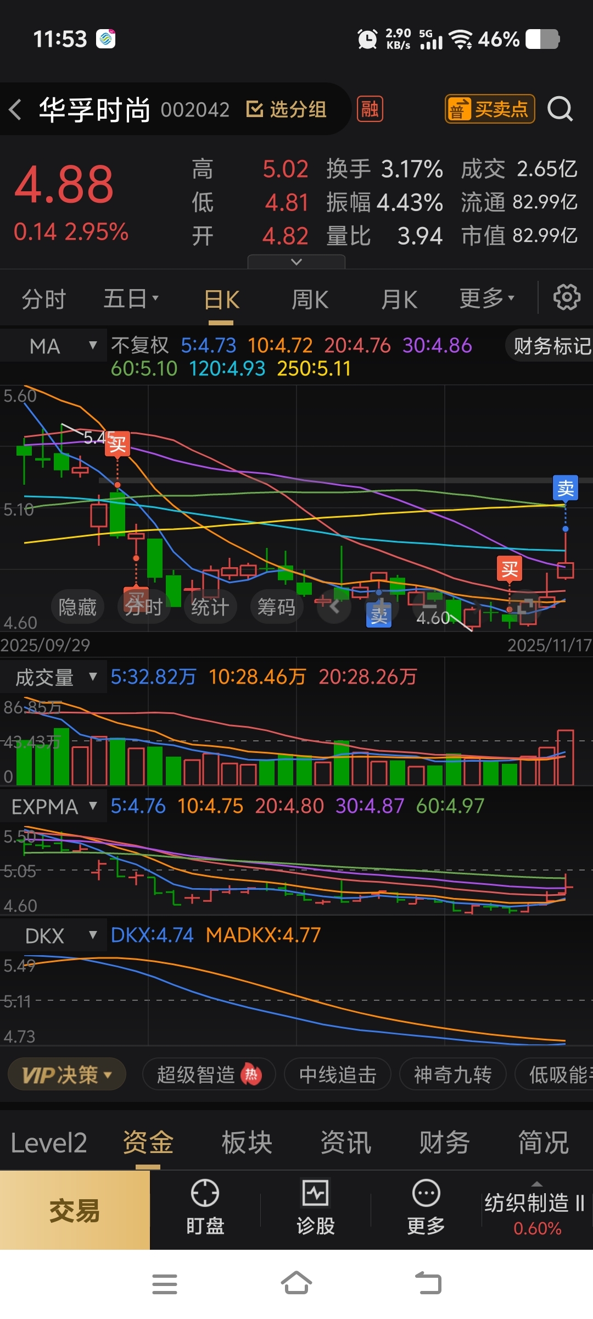Viewport: 593px width, 1319px height.
Task: Change EXPMA indicator dropdown
Action: (x=53, y=806)
